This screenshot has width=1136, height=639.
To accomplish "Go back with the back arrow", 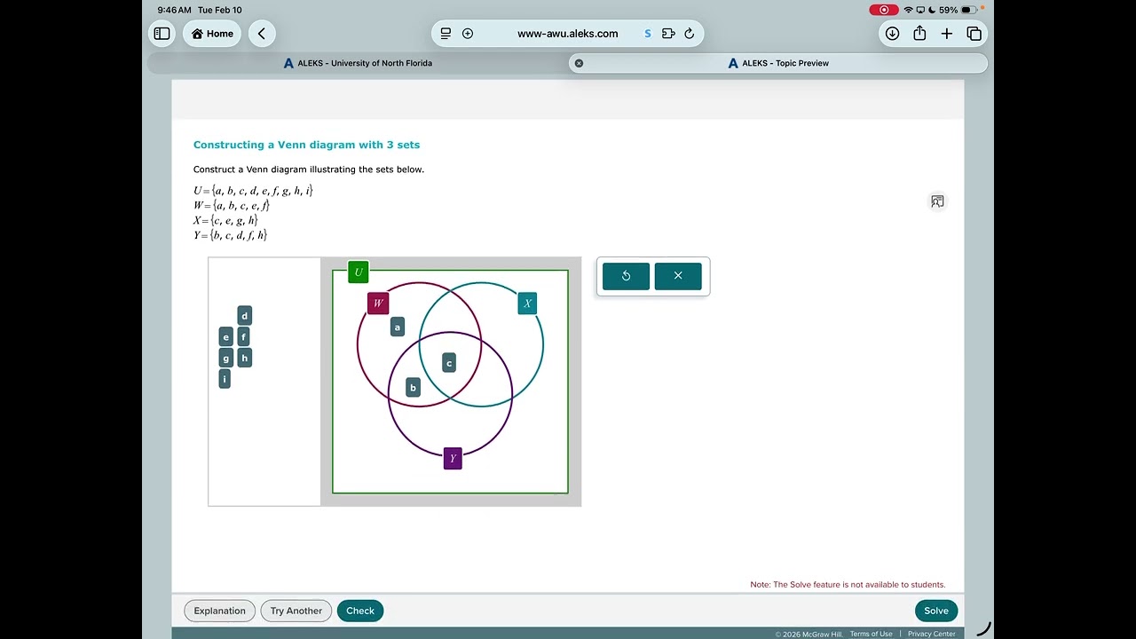I will [262, 34].
